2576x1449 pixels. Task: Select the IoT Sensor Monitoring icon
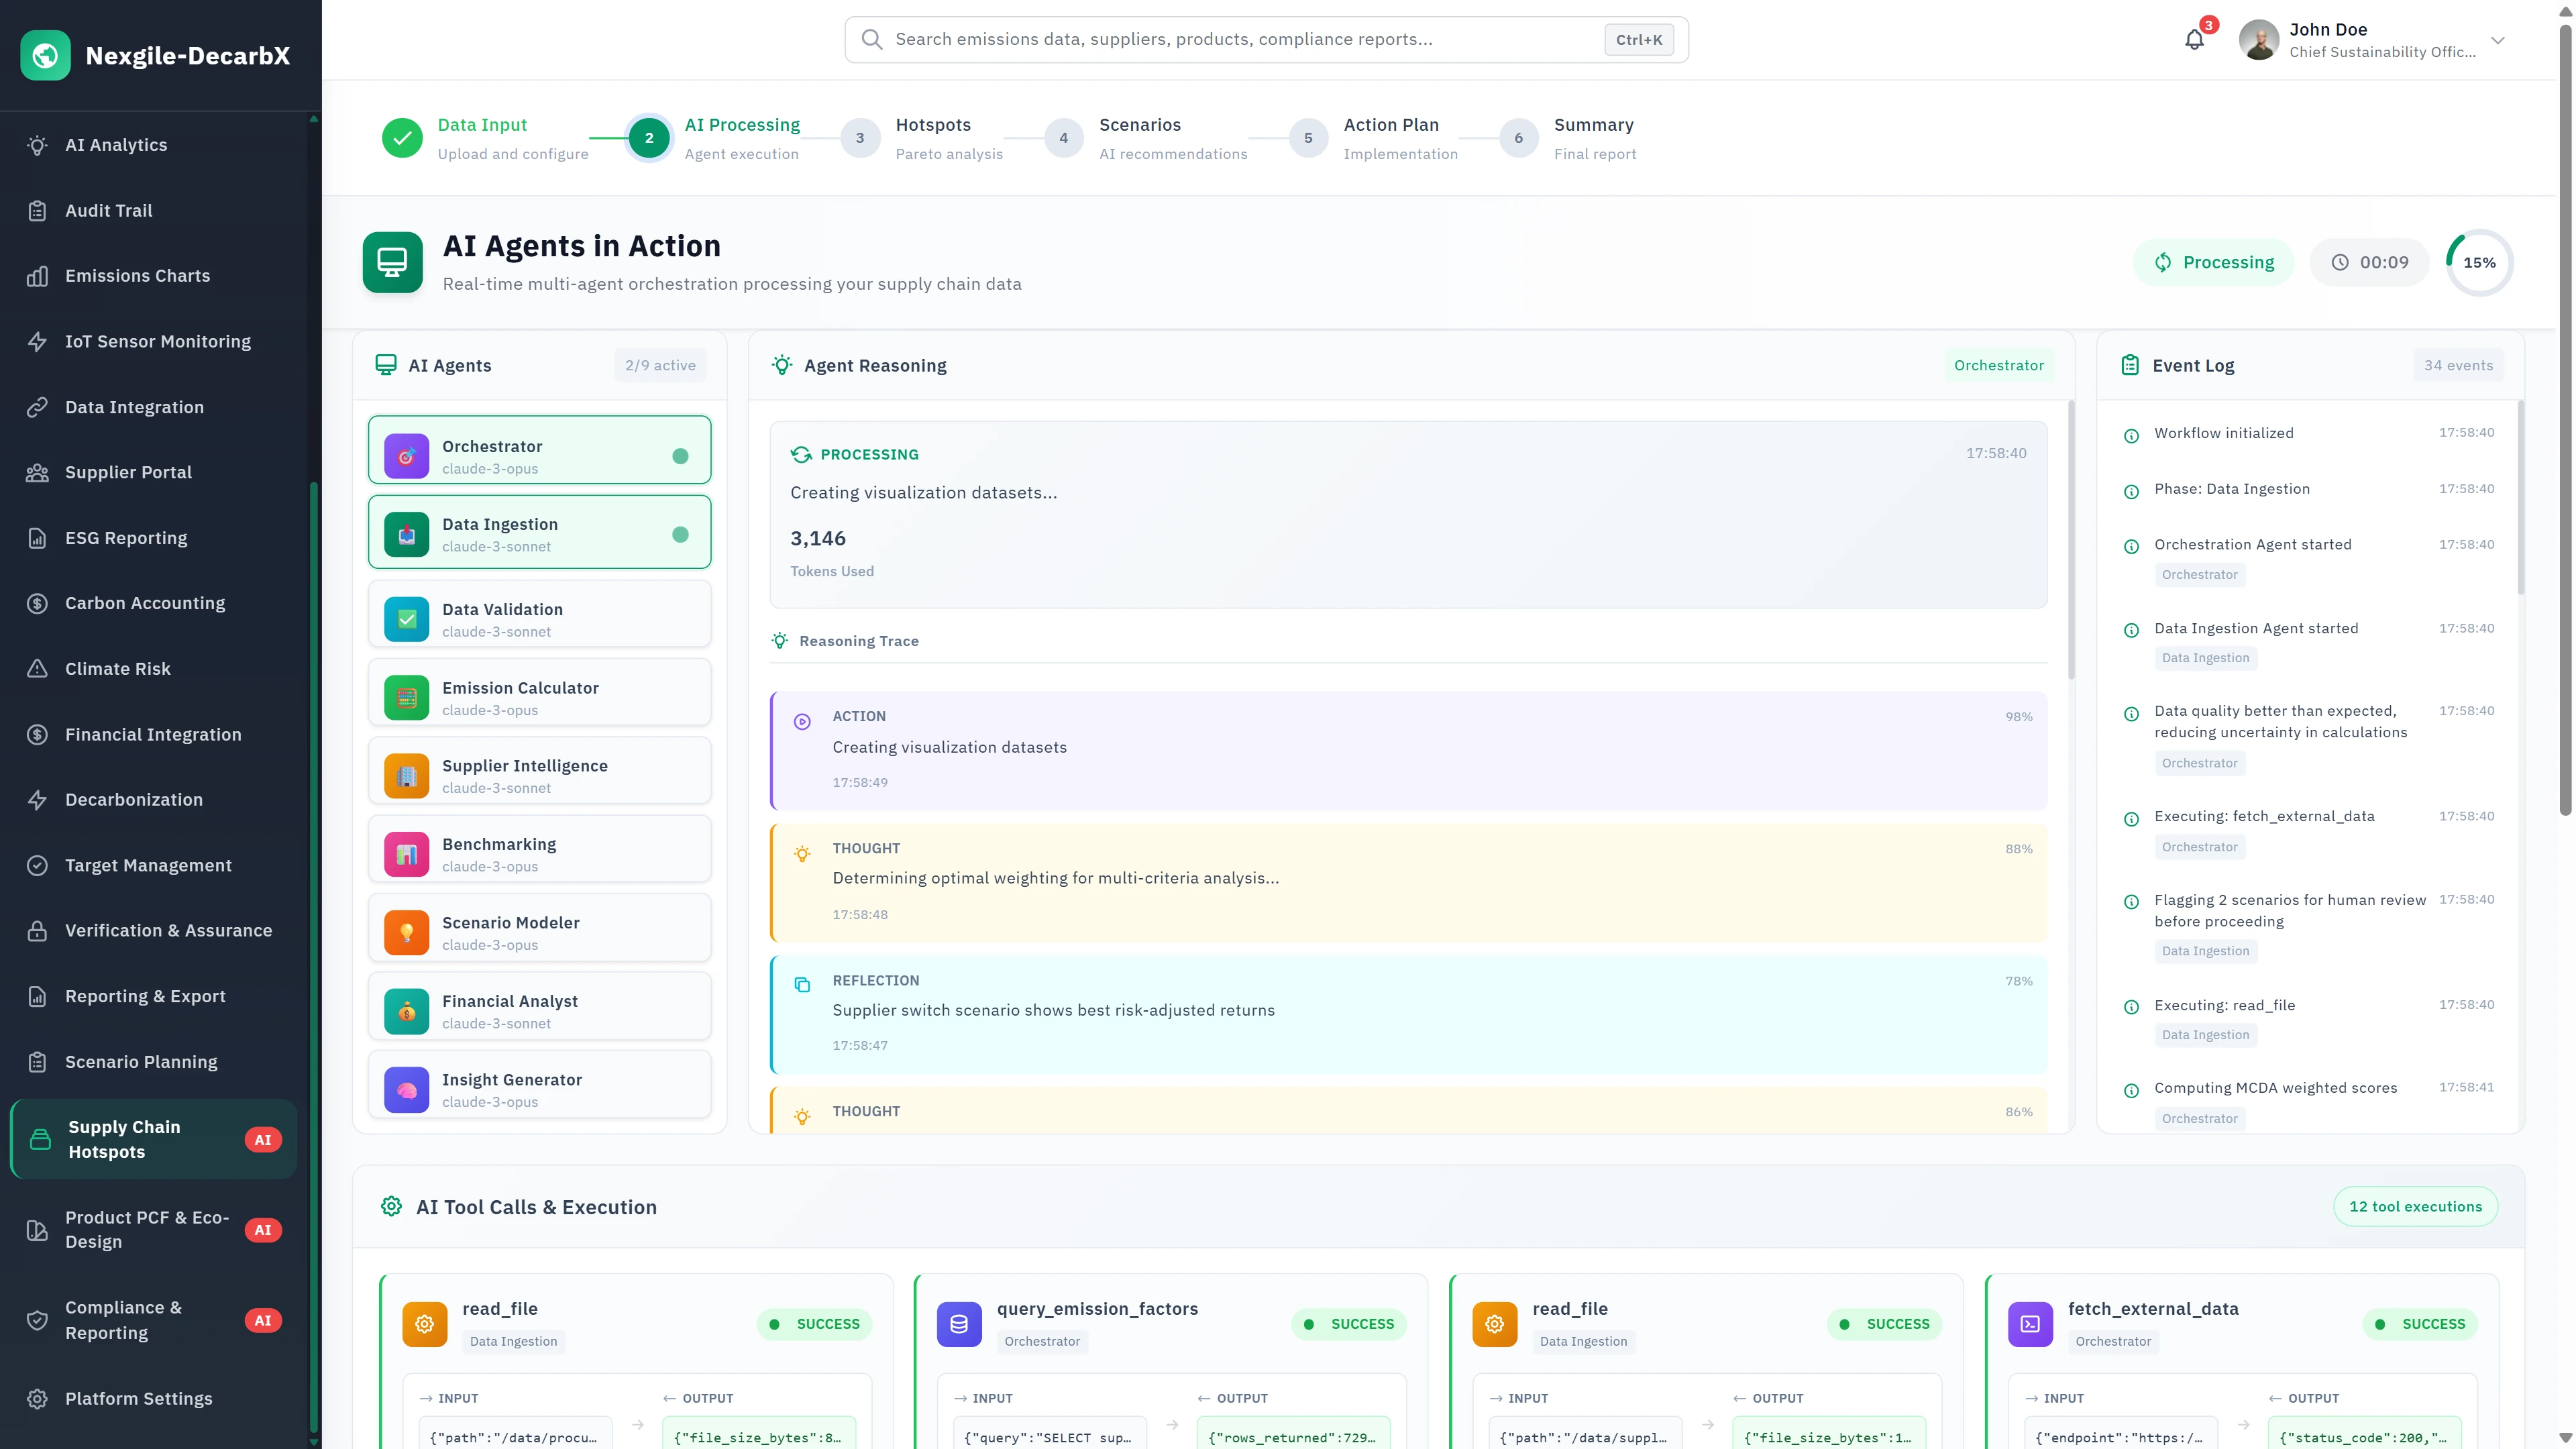pos(37,341)
